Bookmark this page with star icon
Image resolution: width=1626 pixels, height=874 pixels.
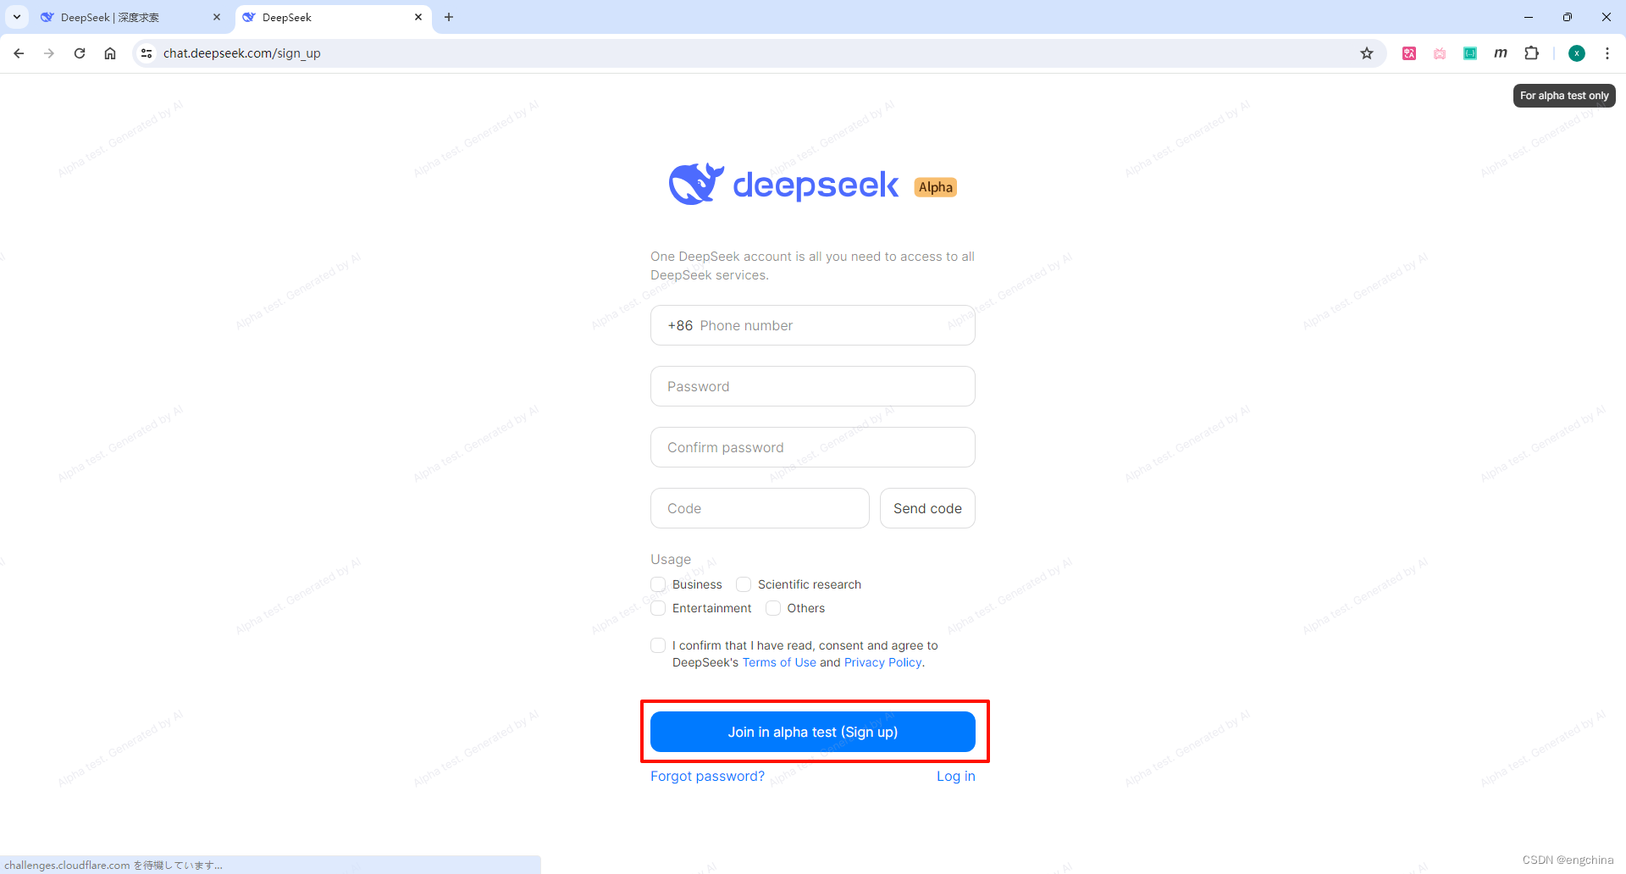pos(1367,53)
